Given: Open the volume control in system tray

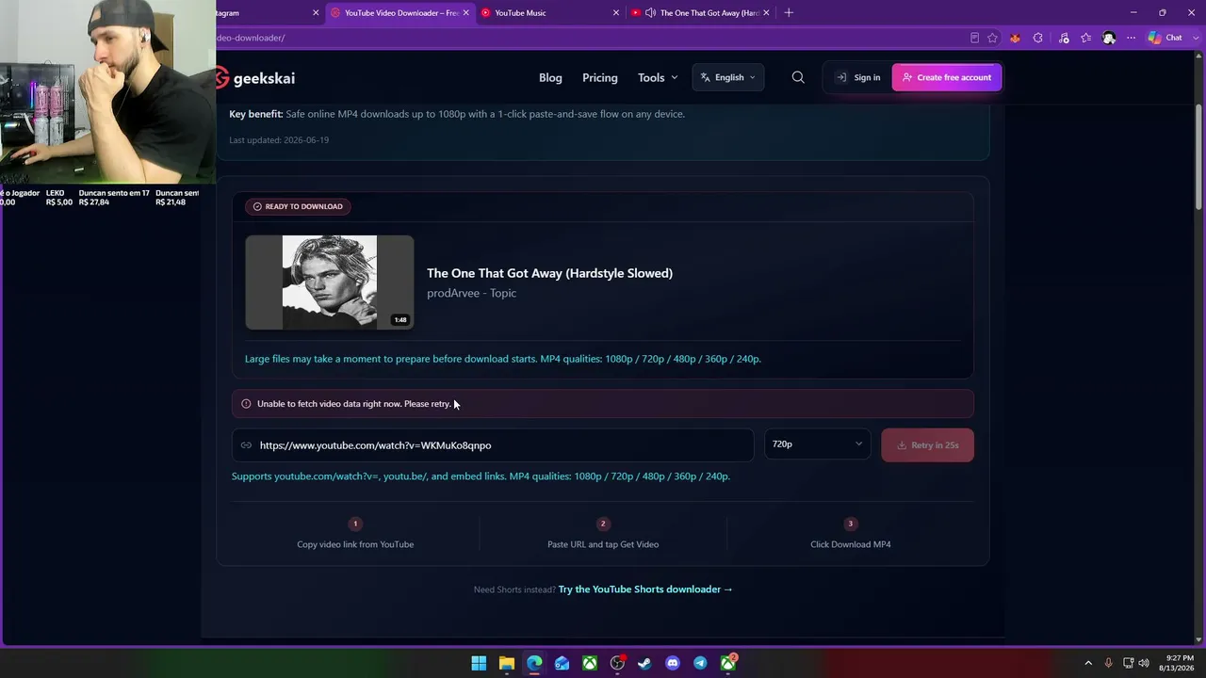Looking at the screenshot, I should (1145, 663).
